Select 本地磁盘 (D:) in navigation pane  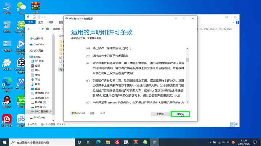(42, 98)
